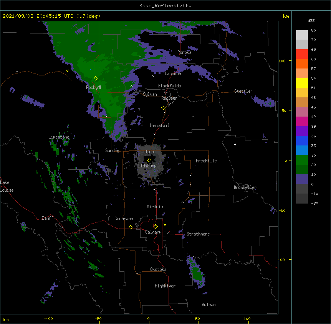Click the asterisk marker above Limestone label
331x324 pixels.
click(x=59, y=133)
